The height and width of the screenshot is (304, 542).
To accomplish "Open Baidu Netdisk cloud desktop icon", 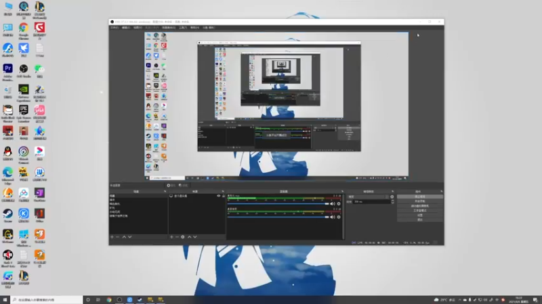I will coord(24,193).
